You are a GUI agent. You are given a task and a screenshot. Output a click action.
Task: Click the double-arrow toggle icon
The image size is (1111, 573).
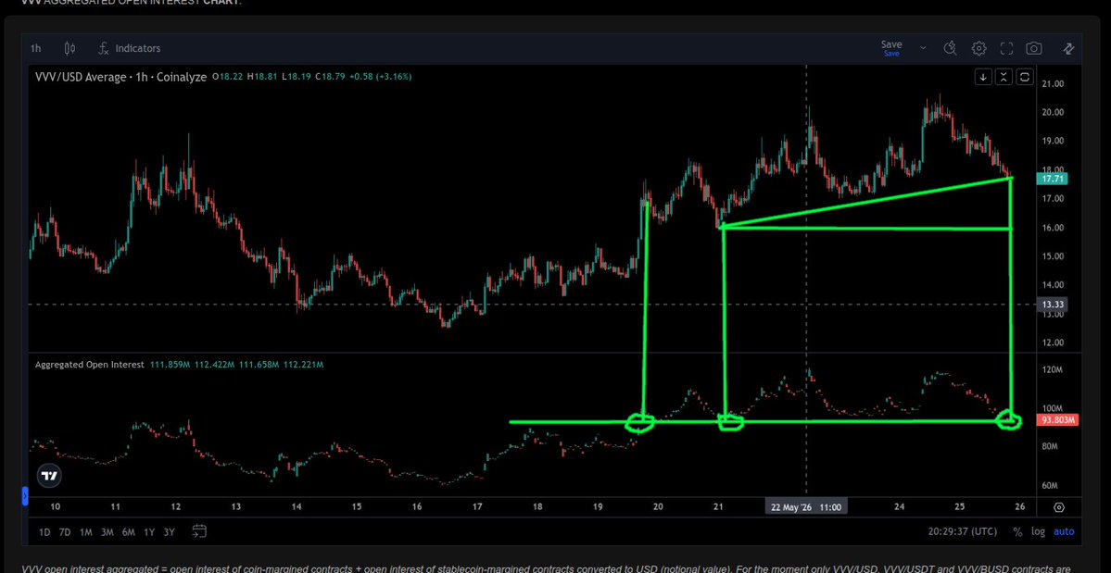1068,48
